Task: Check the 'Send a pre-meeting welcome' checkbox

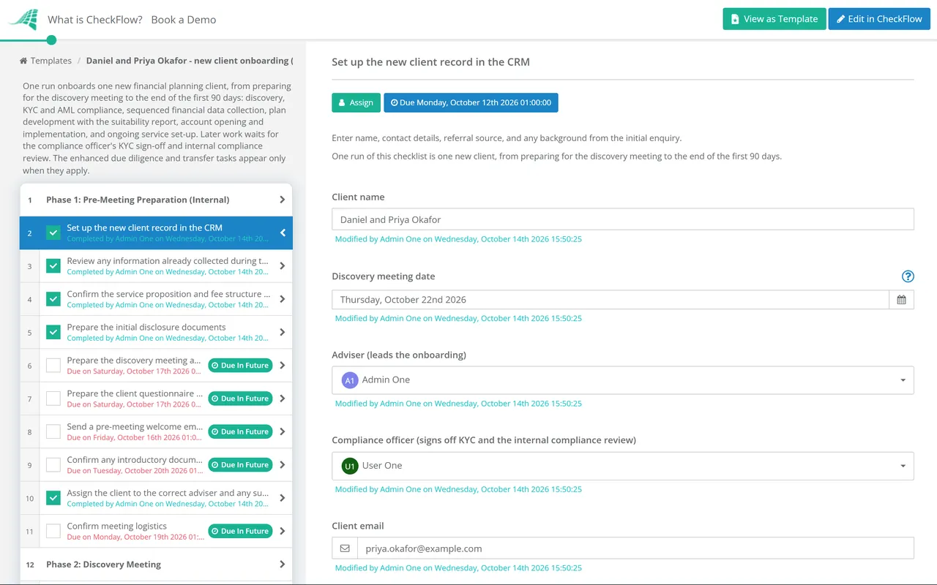Action: click(x=53, y=431)
